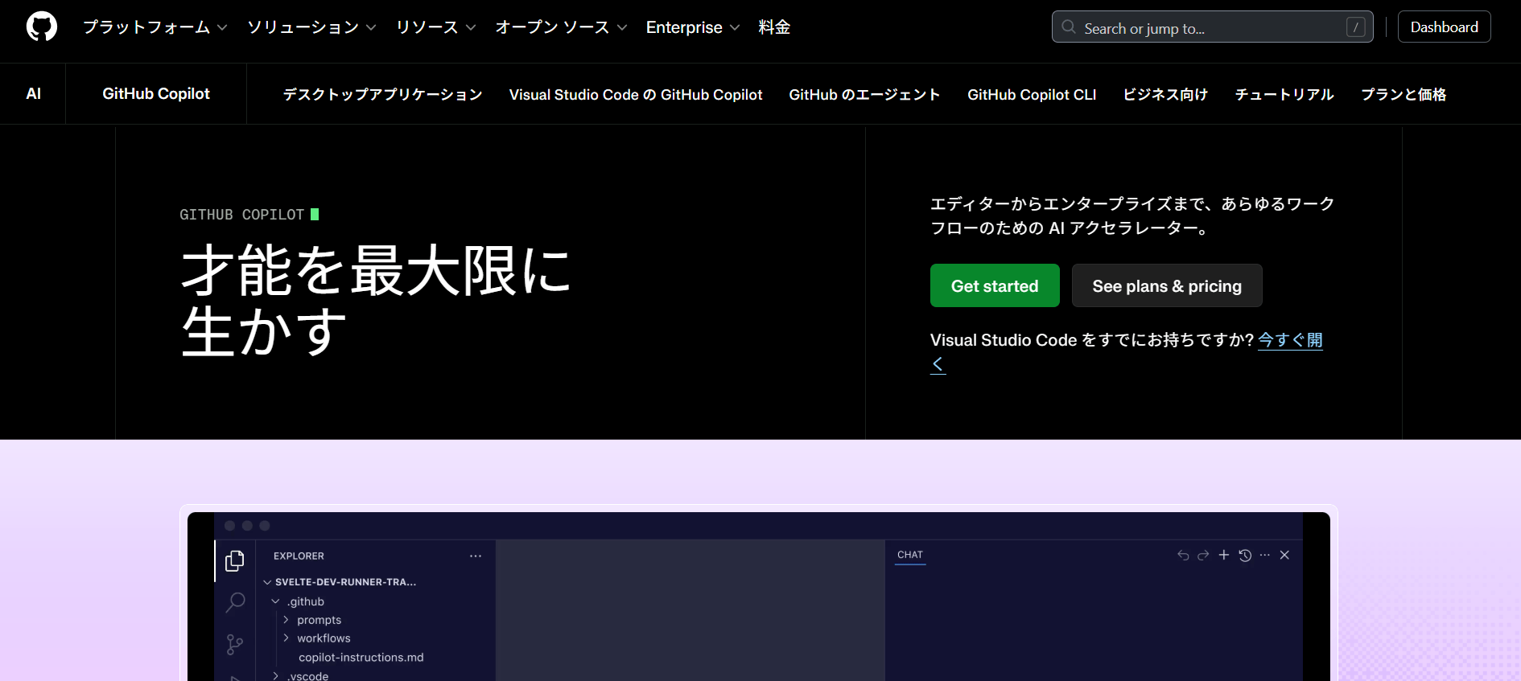
Task: Click the GitHub Octocat logo
Action: click(42, 27)
